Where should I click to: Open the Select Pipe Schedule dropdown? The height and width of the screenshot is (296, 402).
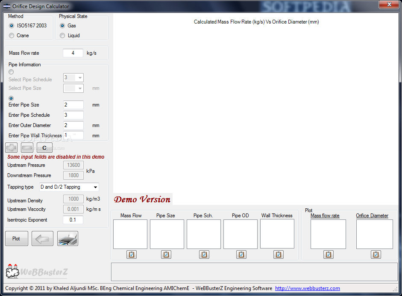[73, 77]
